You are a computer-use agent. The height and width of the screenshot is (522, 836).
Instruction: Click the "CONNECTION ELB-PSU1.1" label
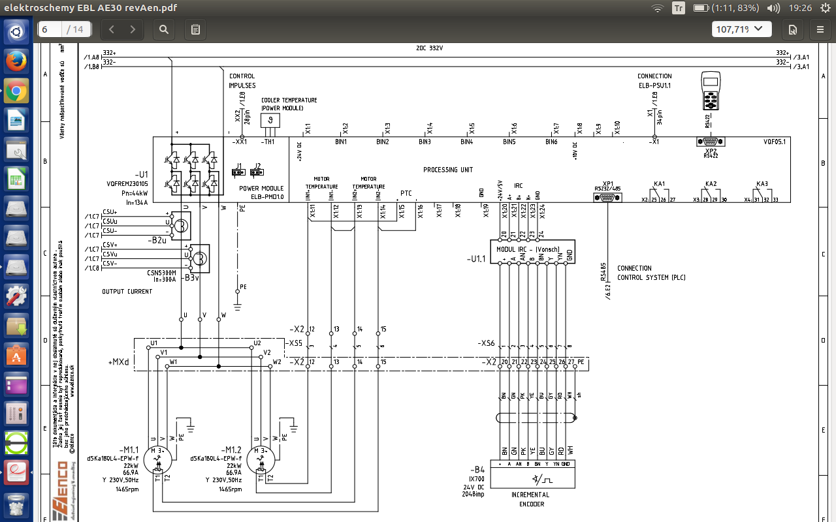(654, 81)
